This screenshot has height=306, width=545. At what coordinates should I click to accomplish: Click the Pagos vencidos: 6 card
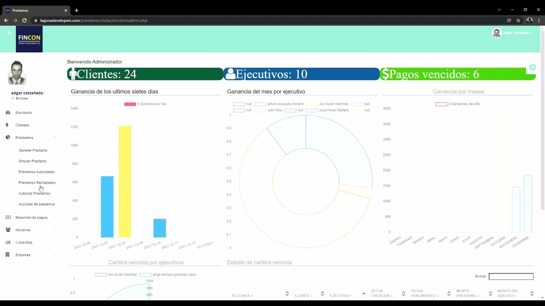458,74
